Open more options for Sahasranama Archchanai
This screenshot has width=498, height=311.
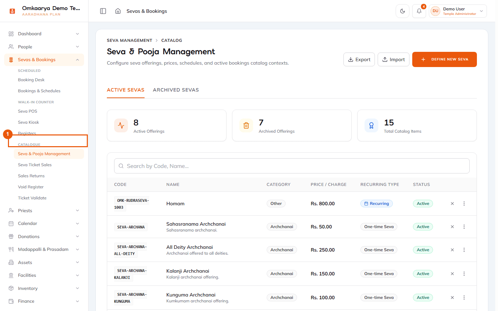point(464,227)
